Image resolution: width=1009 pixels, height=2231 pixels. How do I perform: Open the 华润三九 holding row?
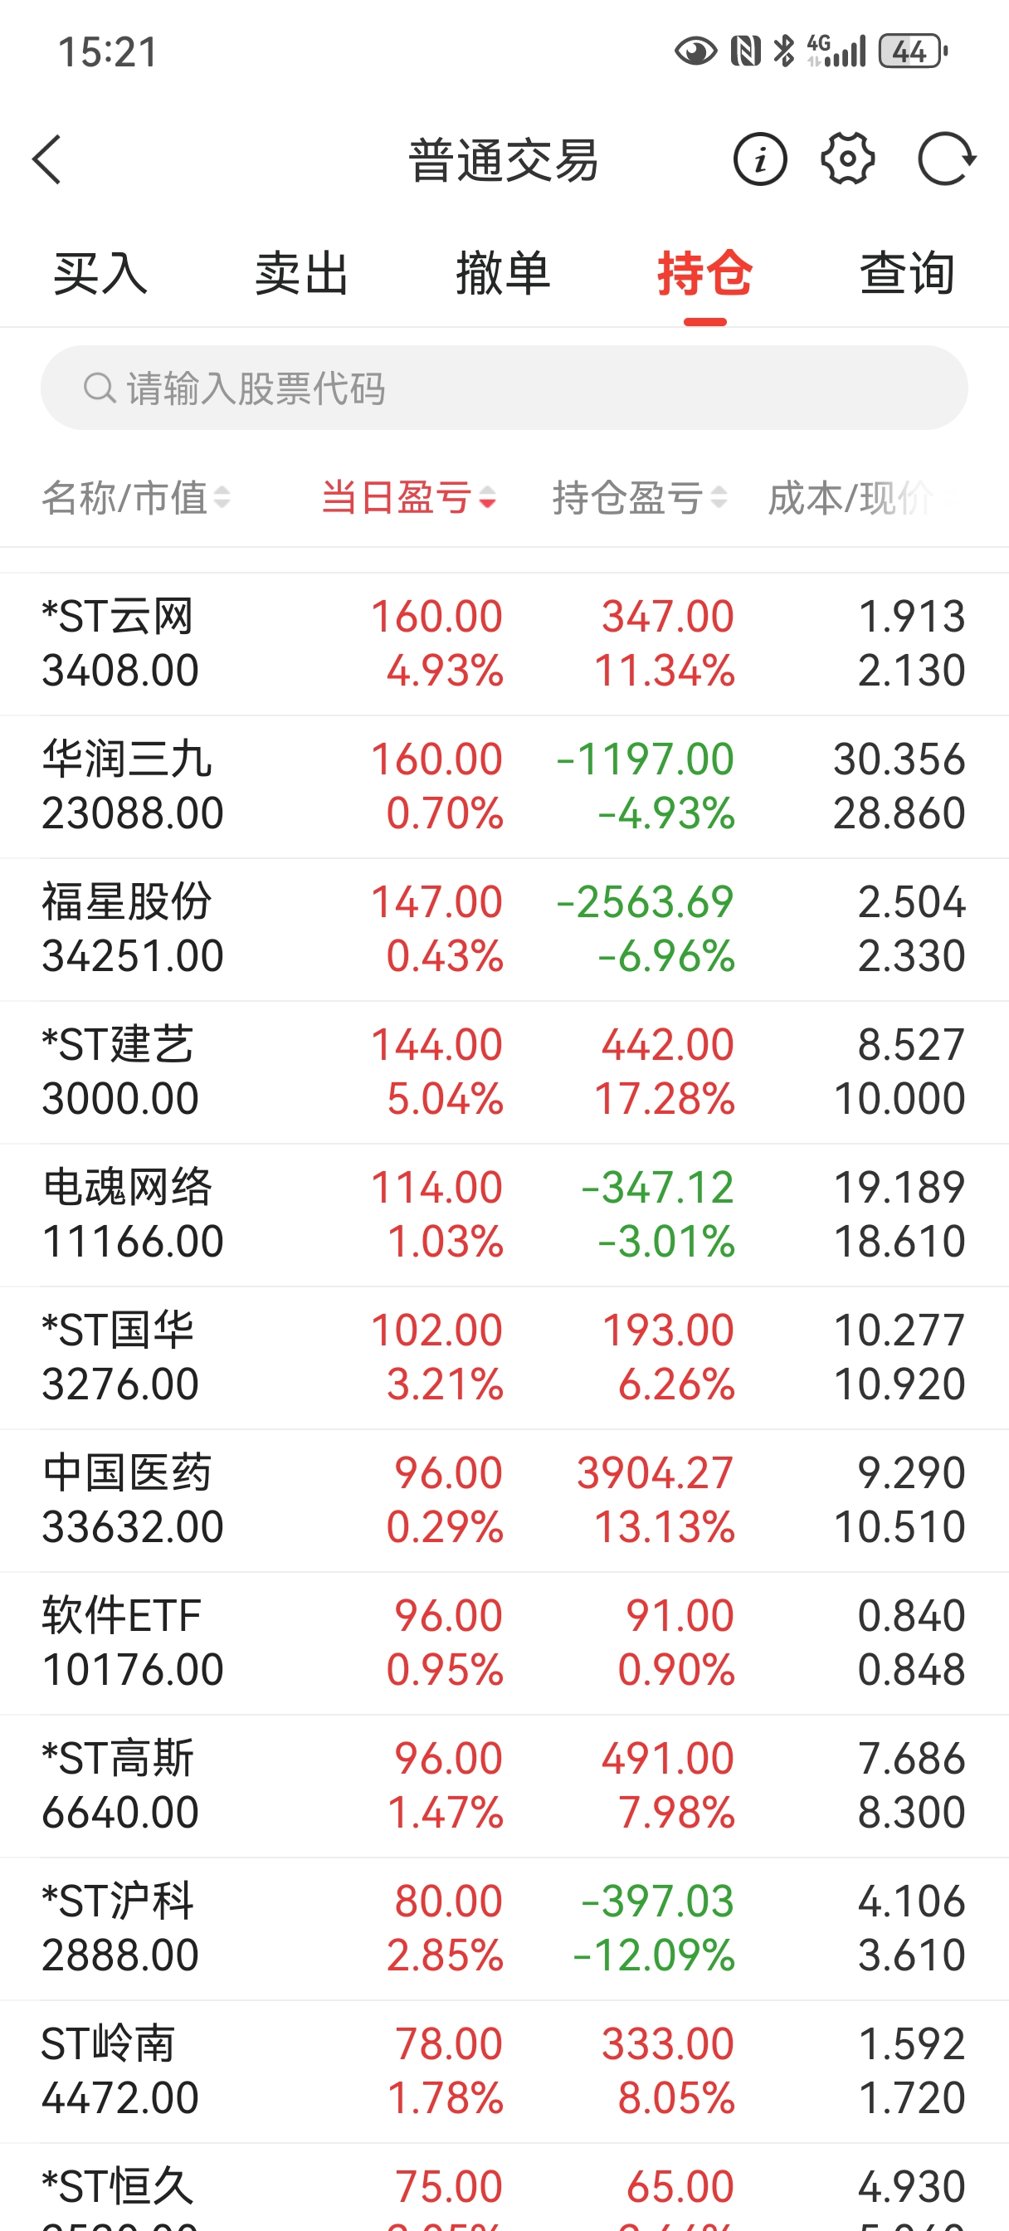tap(504, 786)
